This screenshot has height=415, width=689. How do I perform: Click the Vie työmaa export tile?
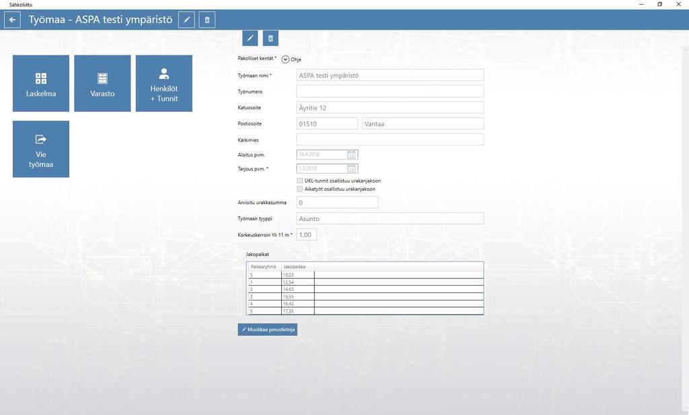pos(41,149)
